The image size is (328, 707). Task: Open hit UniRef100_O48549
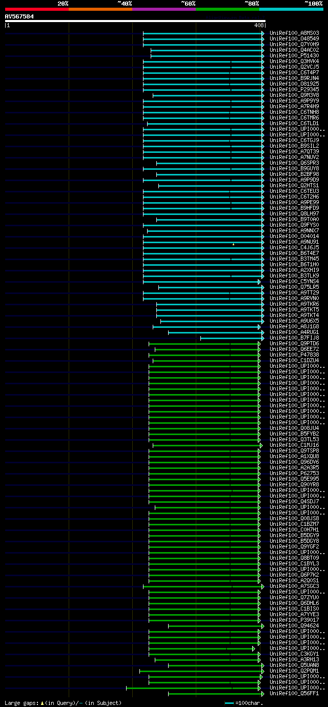point(294,38)
